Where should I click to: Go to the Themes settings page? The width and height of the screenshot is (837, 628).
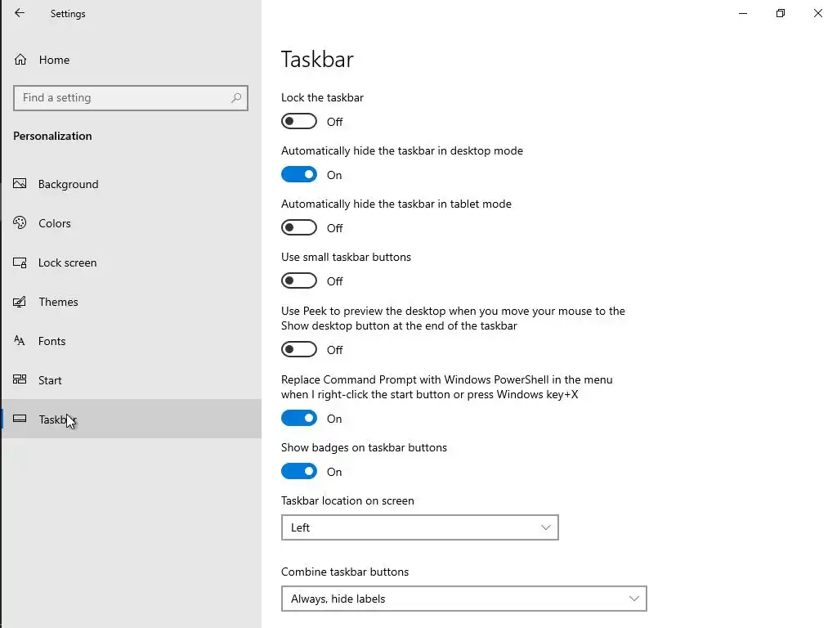pos(59,302)
